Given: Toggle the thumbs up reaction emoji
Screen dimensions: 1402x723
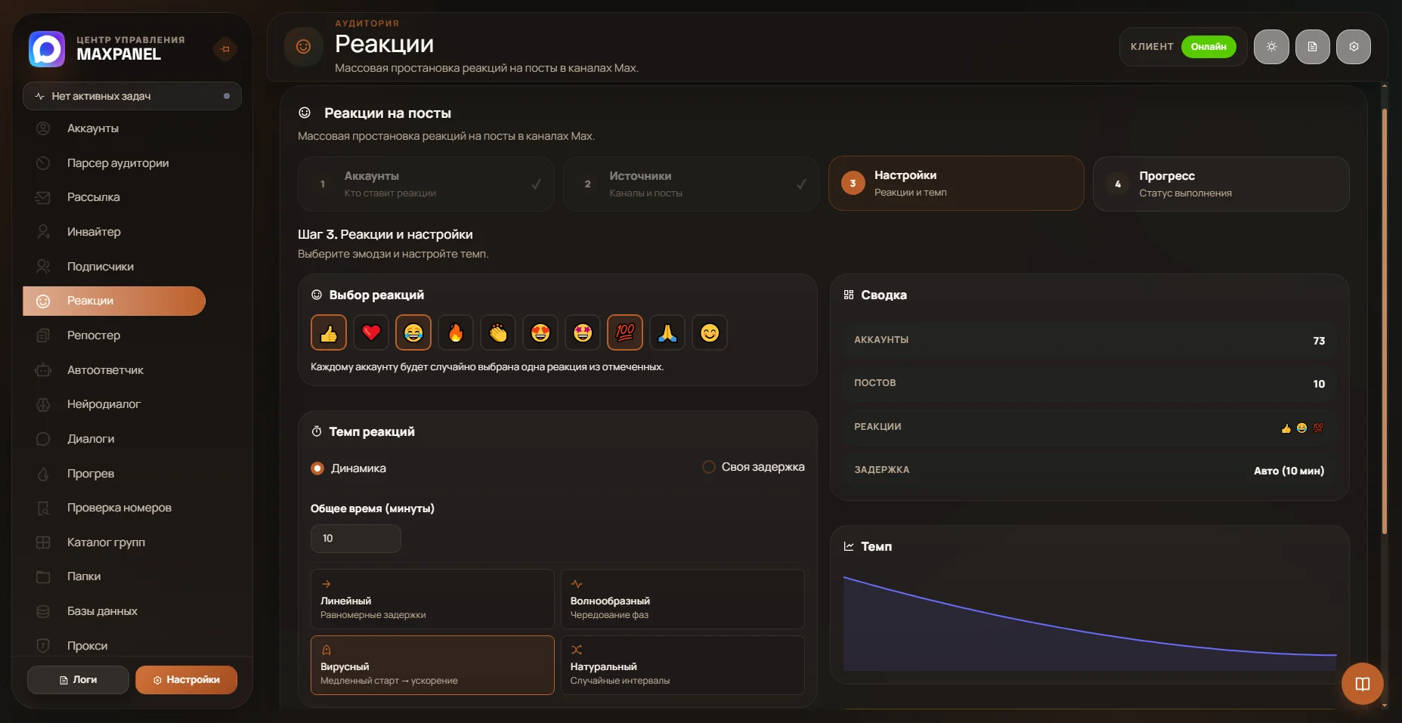Looking at the screenshot, I should [329, 332].
